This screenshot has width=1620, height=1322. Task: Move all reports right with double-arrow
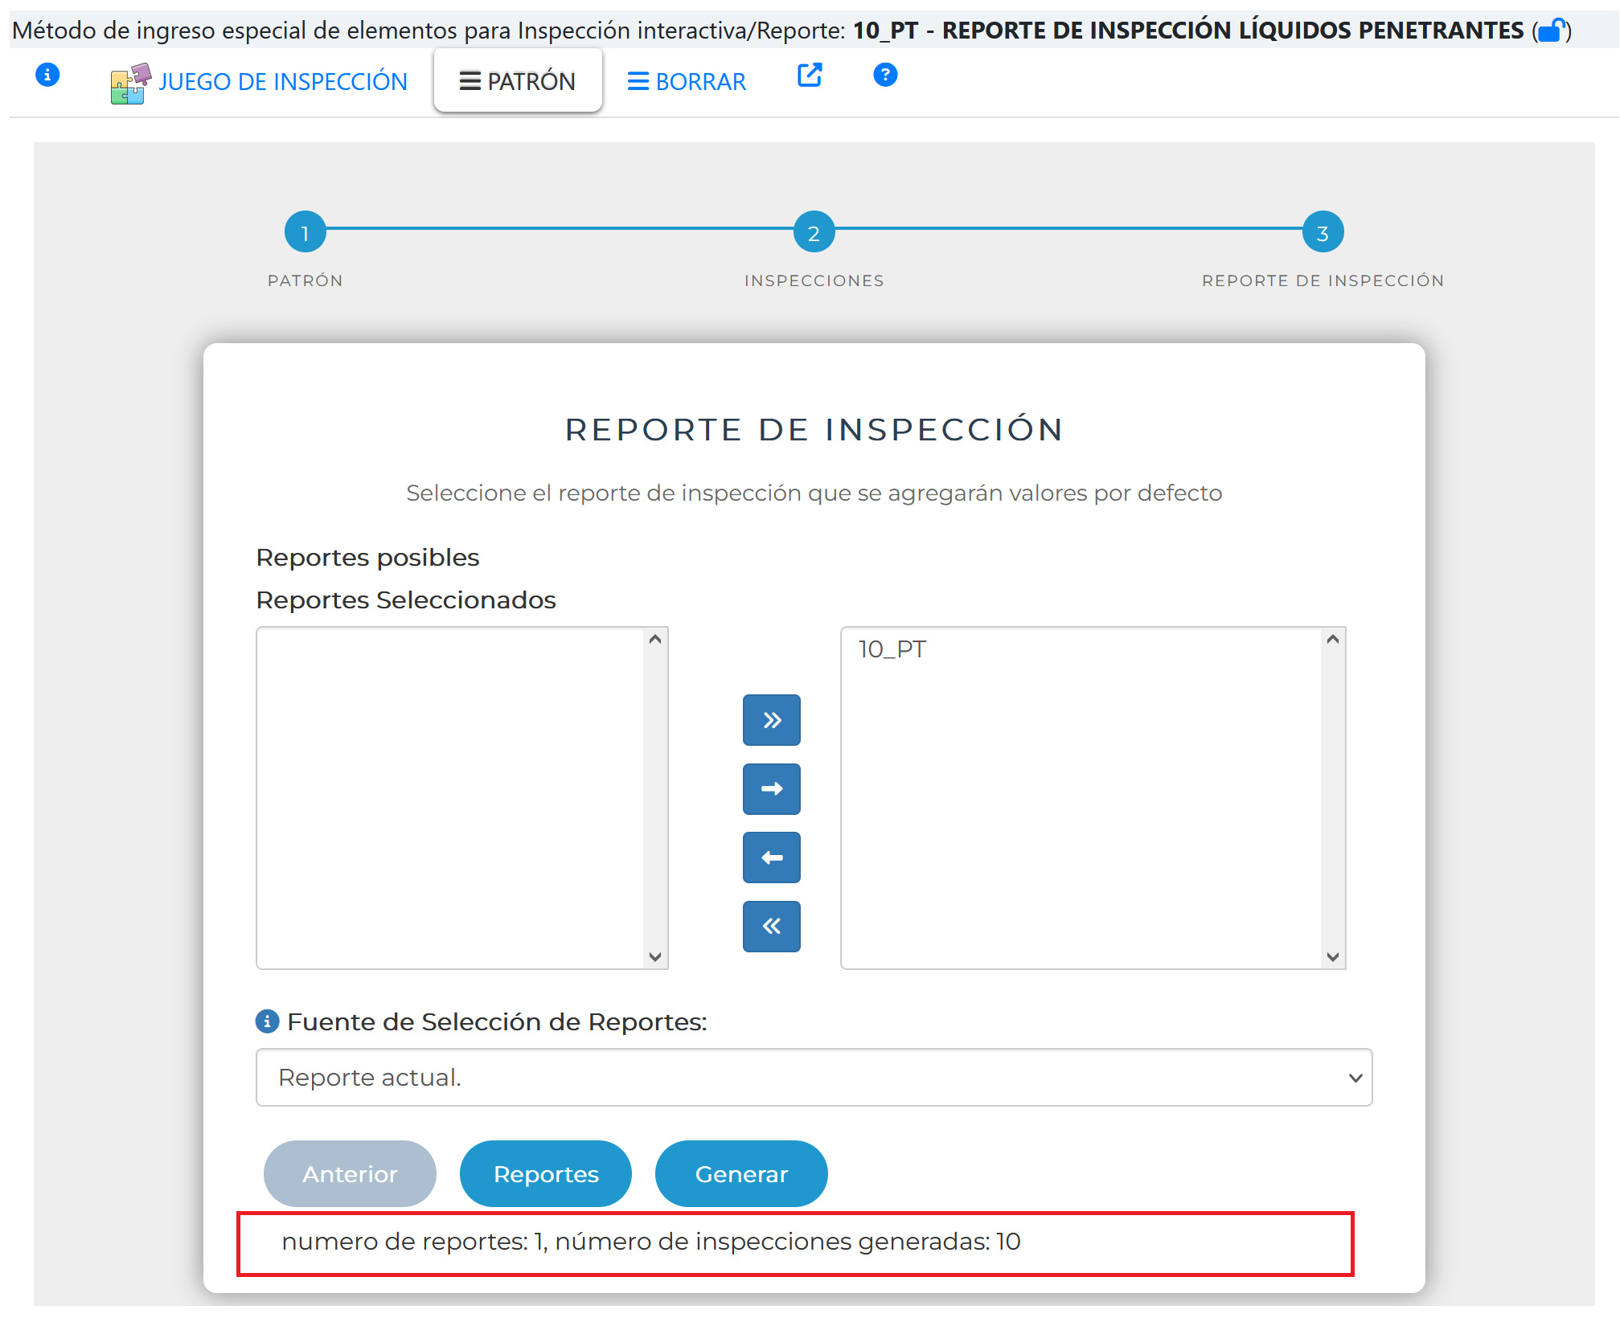point(771,719)
